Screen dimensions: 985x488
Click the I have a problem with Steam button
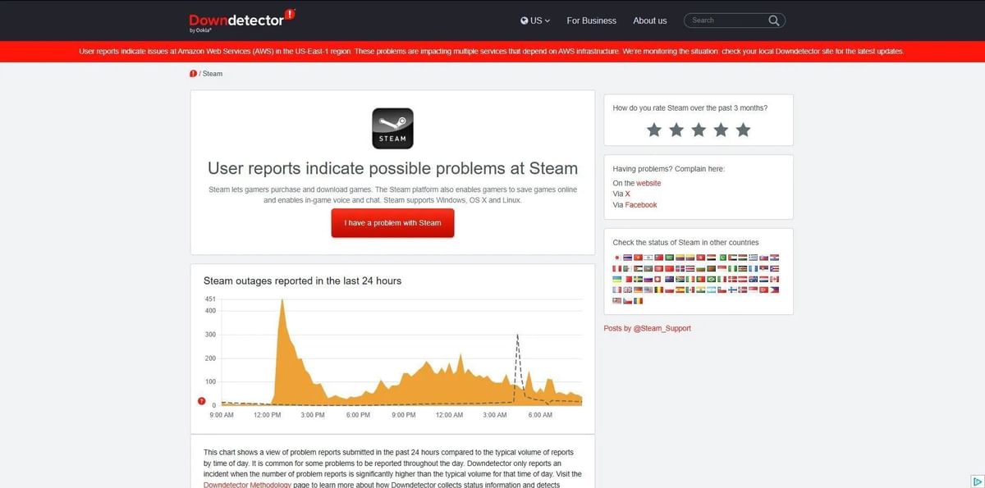392,222
